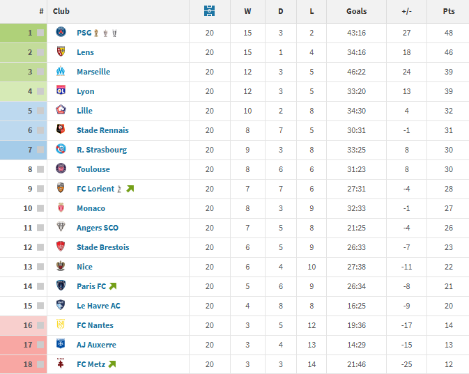Tick the checkbox in PSG's row
Screen dimensions: 469x374
[x=40, y=33]
